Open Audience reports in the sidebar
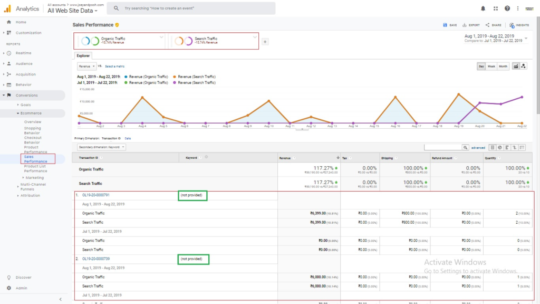The height and width of the screenshot is (304, 540). pyautogui.click(x=24, y=63)
